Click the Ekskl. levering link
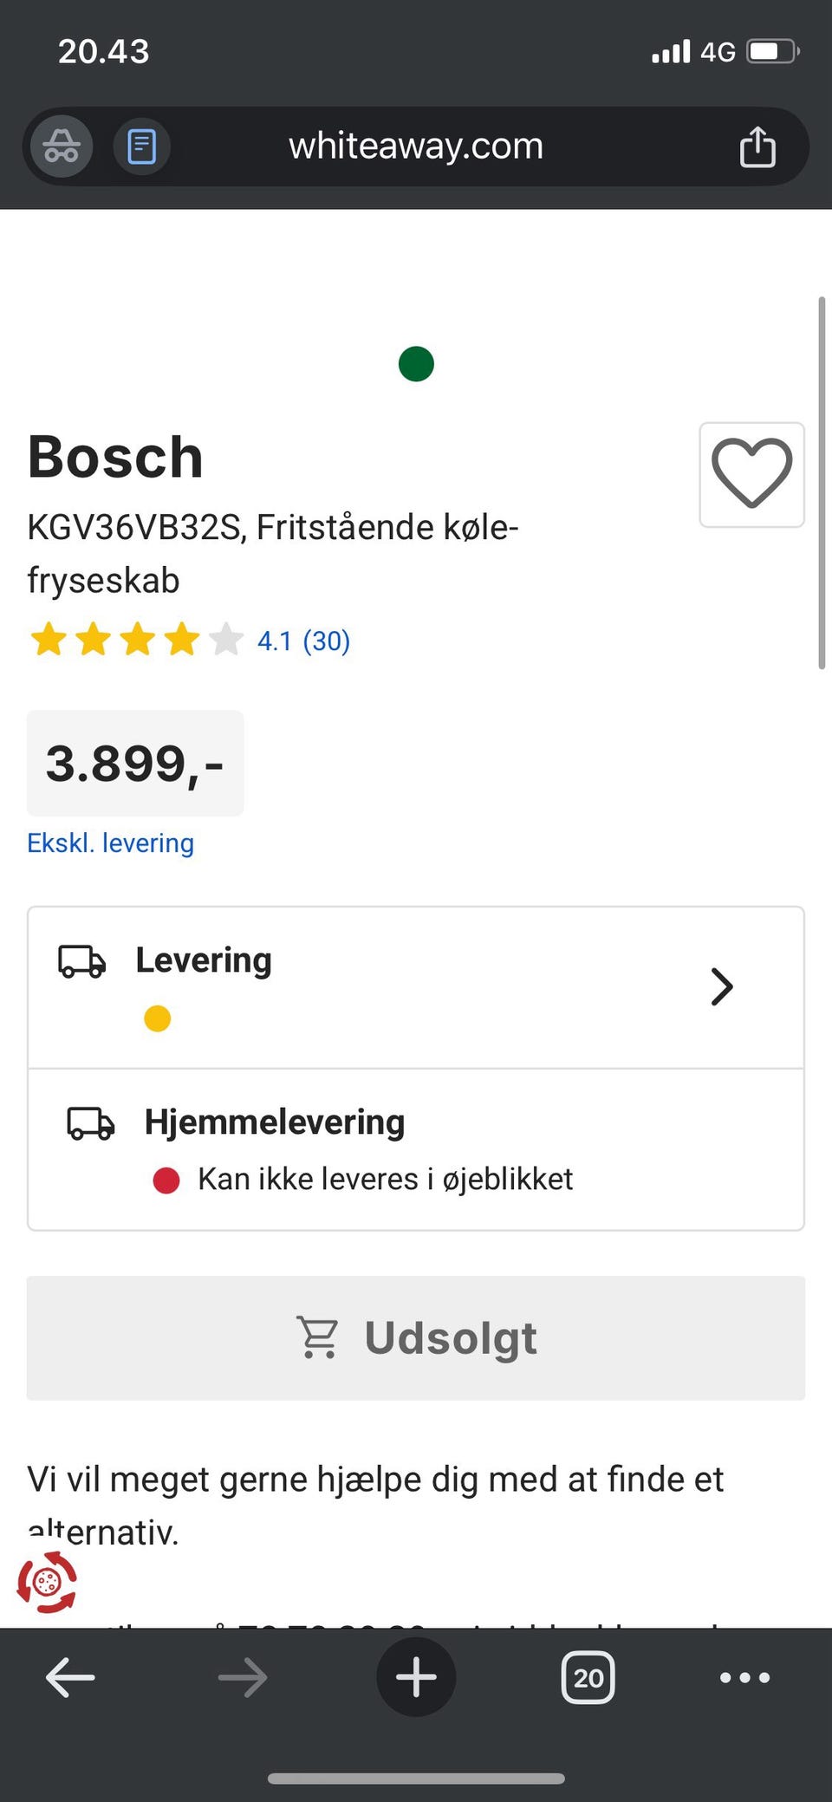The height and width of the screenshot is (1802, 832). tap(110, 842)
